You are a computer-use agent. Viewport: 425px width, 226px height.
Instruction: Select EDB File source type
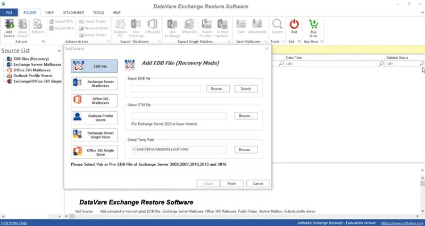[94, 66]
